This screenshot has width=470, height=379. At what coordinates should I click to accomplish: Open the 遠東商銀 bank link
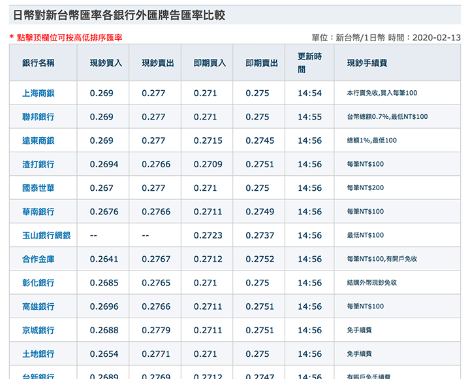(x=39, y=140)
